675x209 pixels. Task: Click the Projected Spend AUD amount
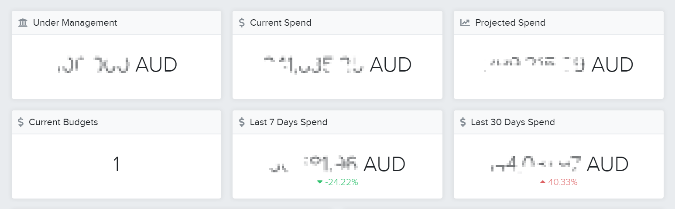tap(559, 65)
